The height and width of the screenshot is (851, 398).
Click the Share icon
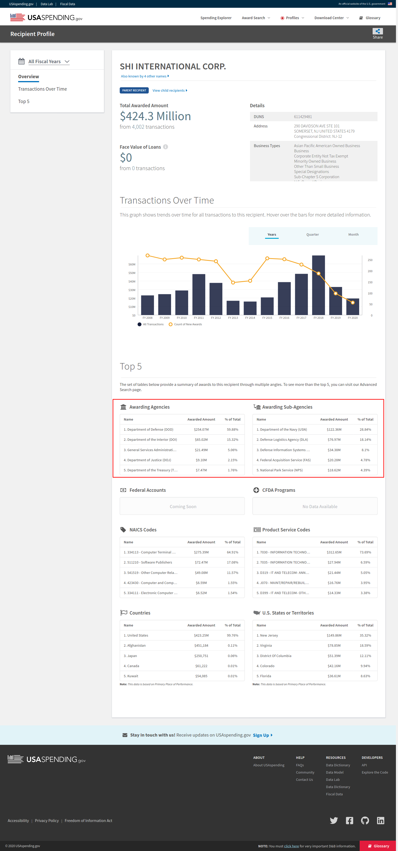tap(378, 31)
